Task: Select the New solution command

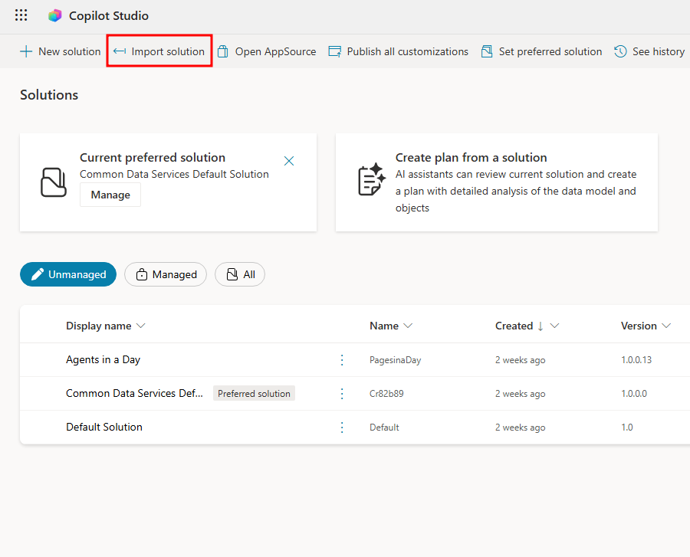Action: 61,51
